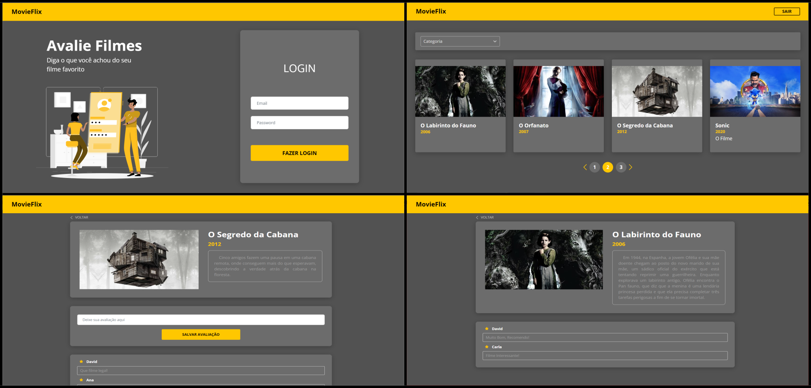Click the 2012 year on the Cabana detail page
This screenshot has width=811, height=388.
(x=215, y=244)
